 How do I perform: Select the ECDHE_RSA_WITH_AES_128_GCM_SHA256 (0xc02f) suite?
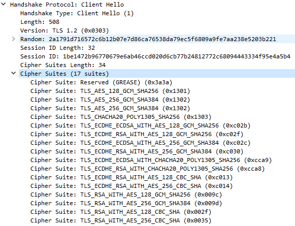coord(137,134)
